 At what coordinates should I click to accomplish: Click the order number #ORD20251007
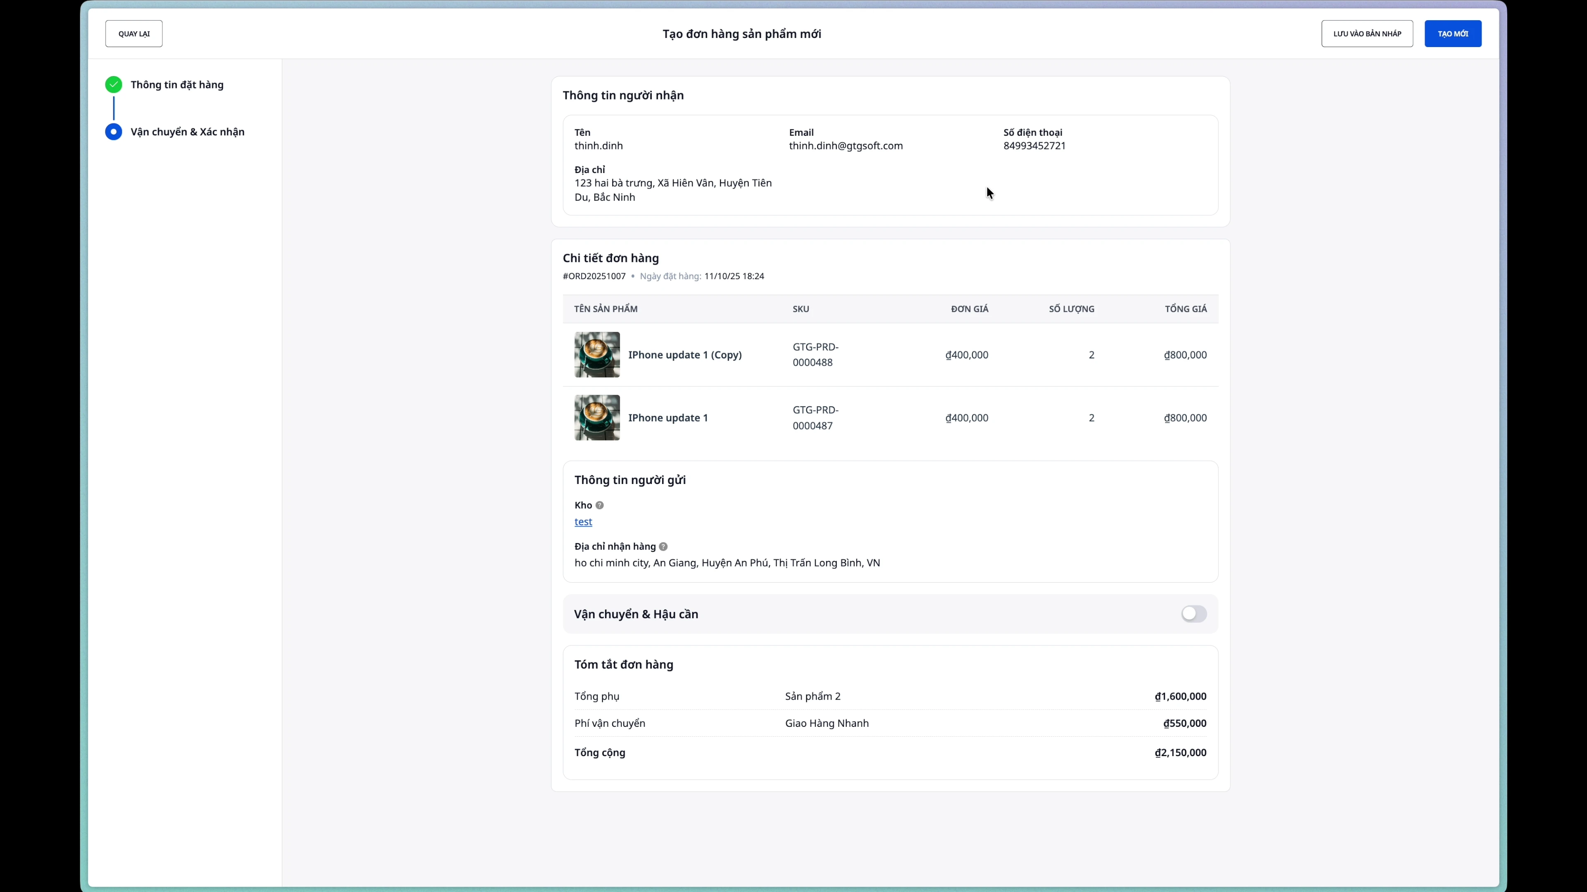pyautogui.click(x=594, y=276)
